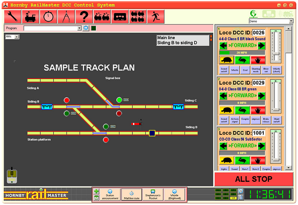This screenshot has width=298, height=205.
Task: Click the cassette tape toolbar icon
Action: [x=120, y=17]
